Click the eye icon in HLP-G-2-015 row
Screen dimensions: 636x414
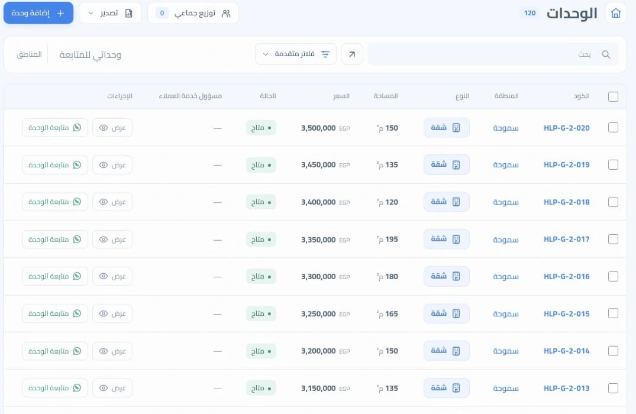click(104, 313)
